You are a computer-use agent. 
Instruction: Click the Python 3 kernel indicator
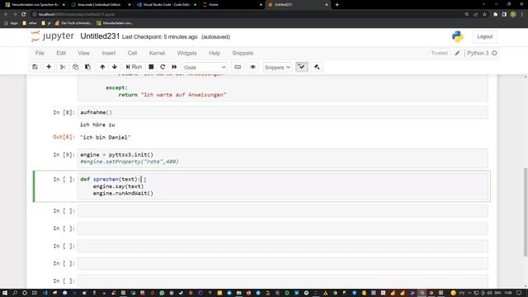pos(478,53)
